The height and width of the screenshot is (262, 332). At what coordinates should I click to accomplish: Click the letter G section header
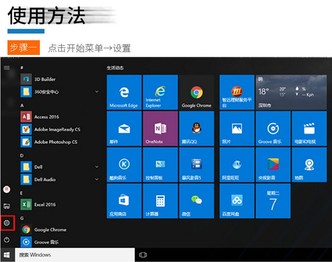tap(22, 218)
